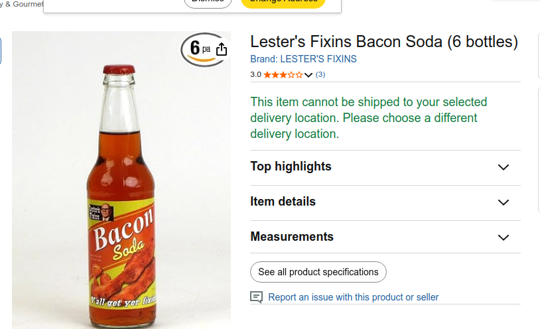Click the Bacon Soda bottle product image
The image size is (540, 329).
[122, 192]
